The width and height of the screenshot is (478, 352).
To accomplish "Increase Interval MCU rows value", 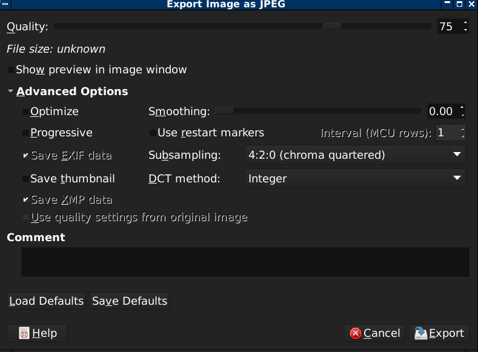I will coord(462,129).
